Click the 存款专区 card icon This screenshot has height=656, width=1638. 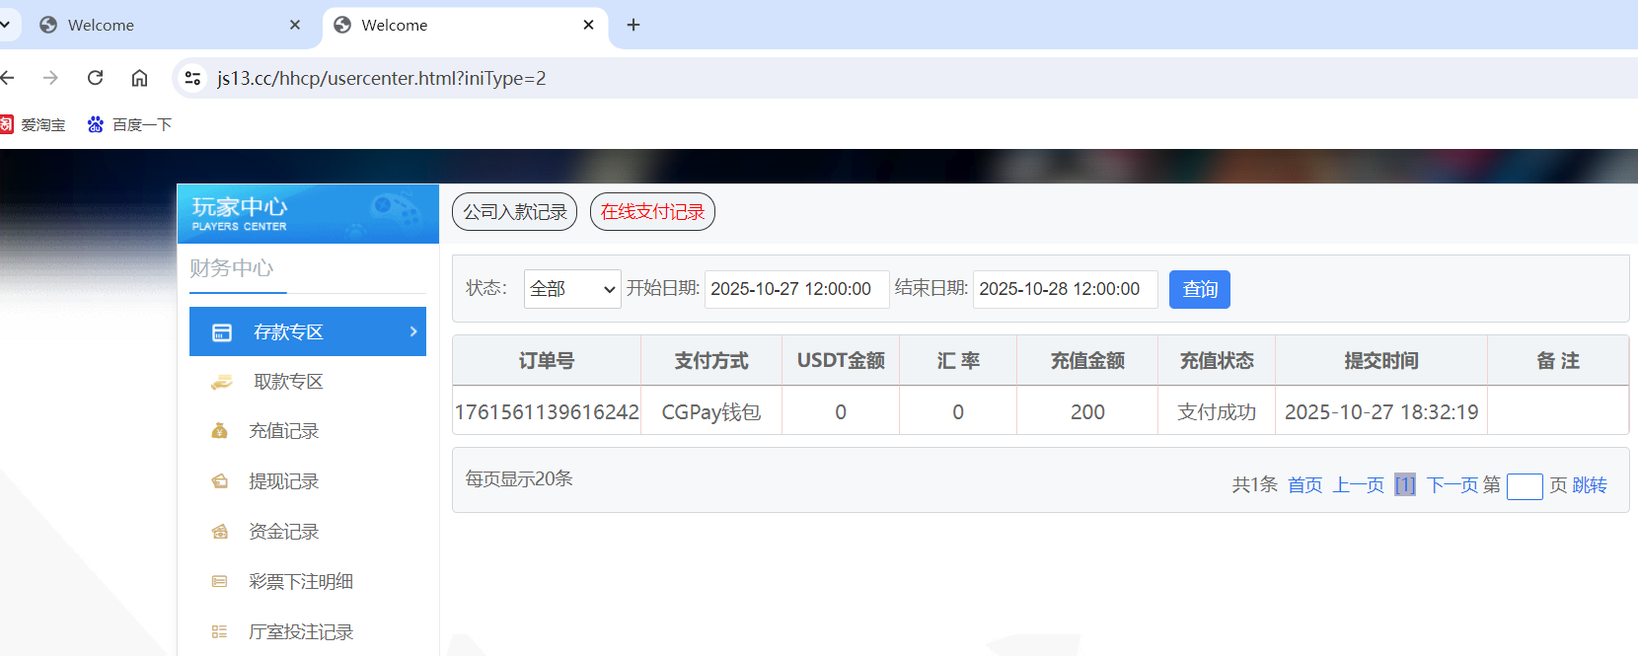tap(222, 332)
